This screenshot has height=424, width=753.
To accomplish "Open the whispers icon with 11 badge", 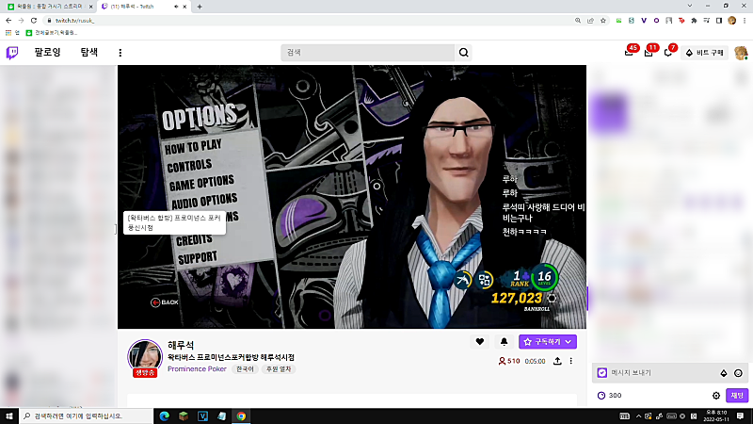I will point(649,53).
